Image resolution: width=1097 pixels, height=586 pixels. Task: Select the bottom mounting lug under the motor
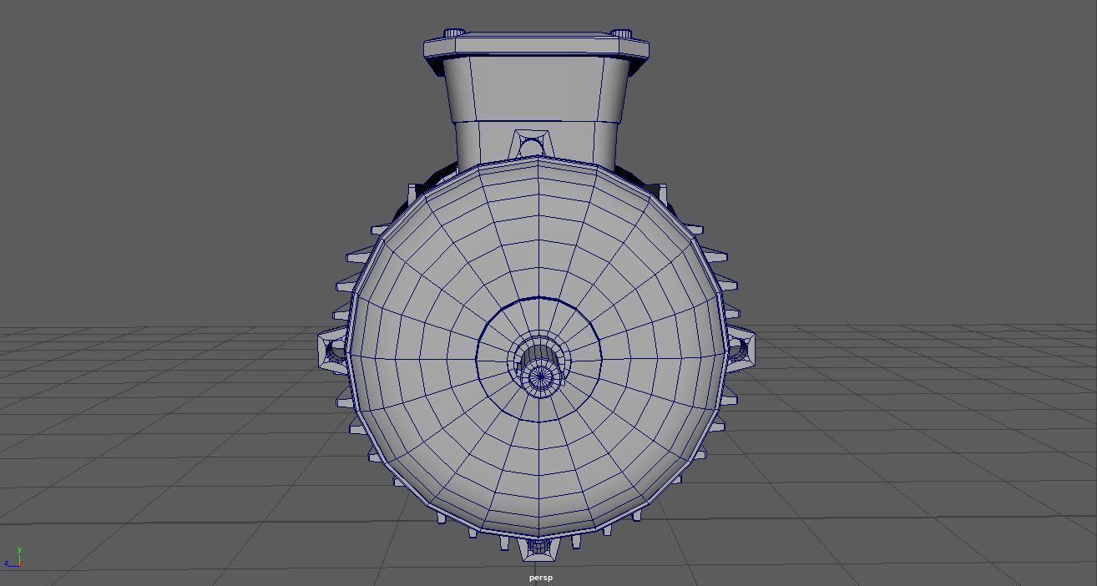(x=538, y=548)
